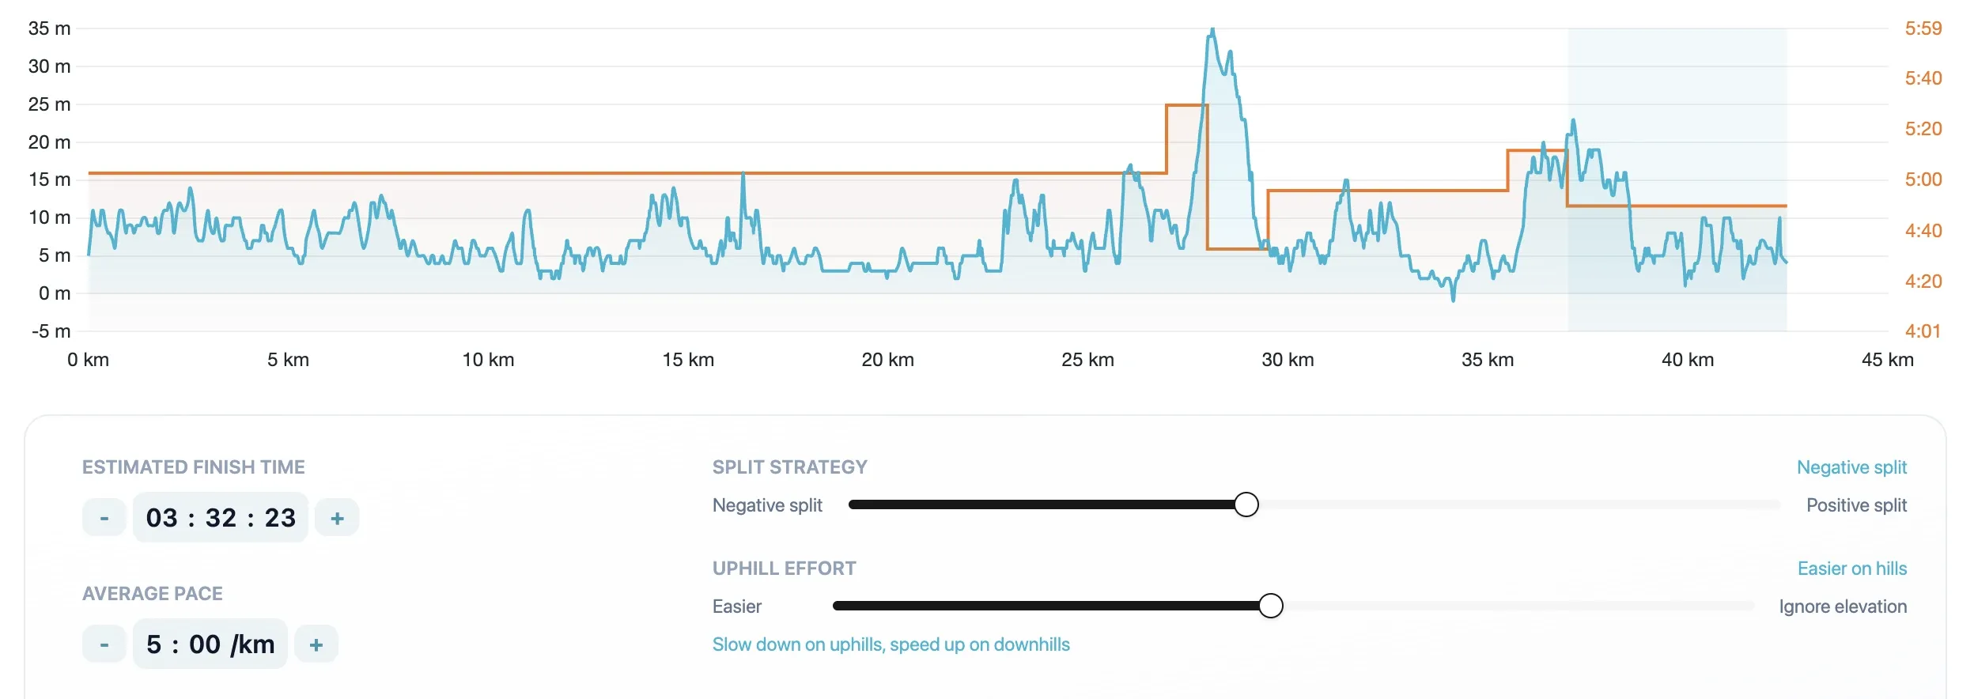Click the Ignore elevation end of uphill slider
The height and width of the screenshot is (699, 1974).
(1843, 606)
